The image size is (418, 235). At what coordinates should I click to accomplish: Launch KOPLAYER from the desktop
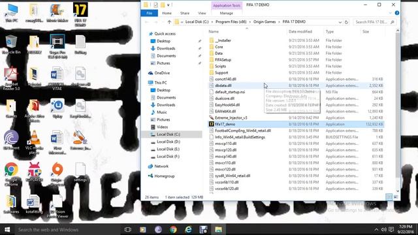click(x=34, y=172)
